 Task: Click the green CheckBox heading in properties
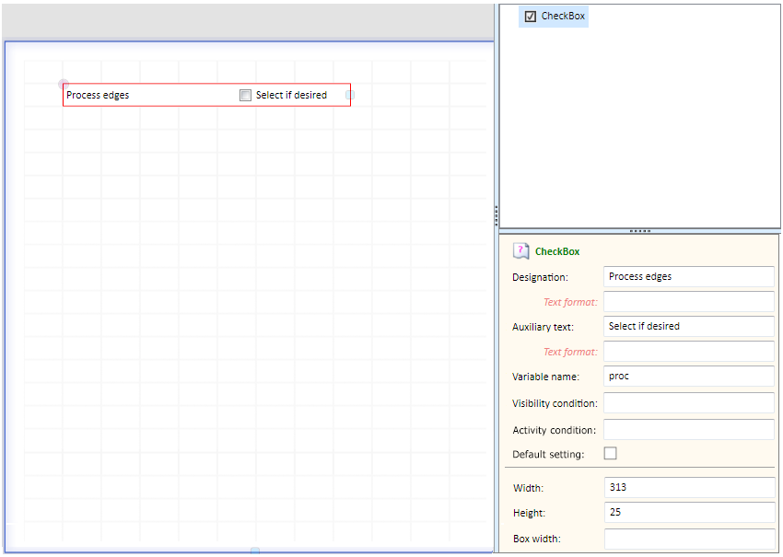point(557,251)
